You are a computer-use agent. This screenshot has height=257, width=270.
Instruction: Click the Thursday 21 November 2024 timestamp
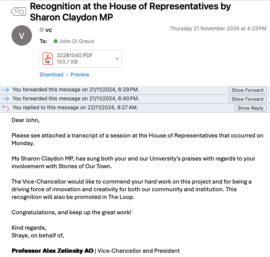[218, 29]
